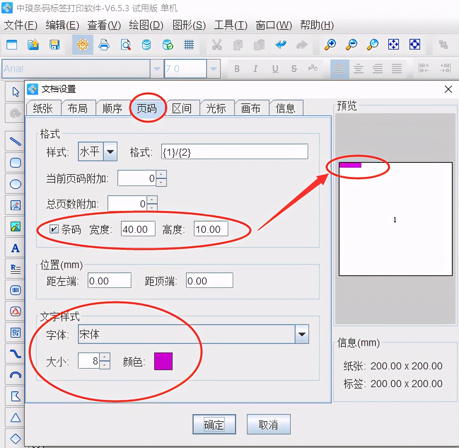Toggle strikethrough formatting

[x=294, y=69]
